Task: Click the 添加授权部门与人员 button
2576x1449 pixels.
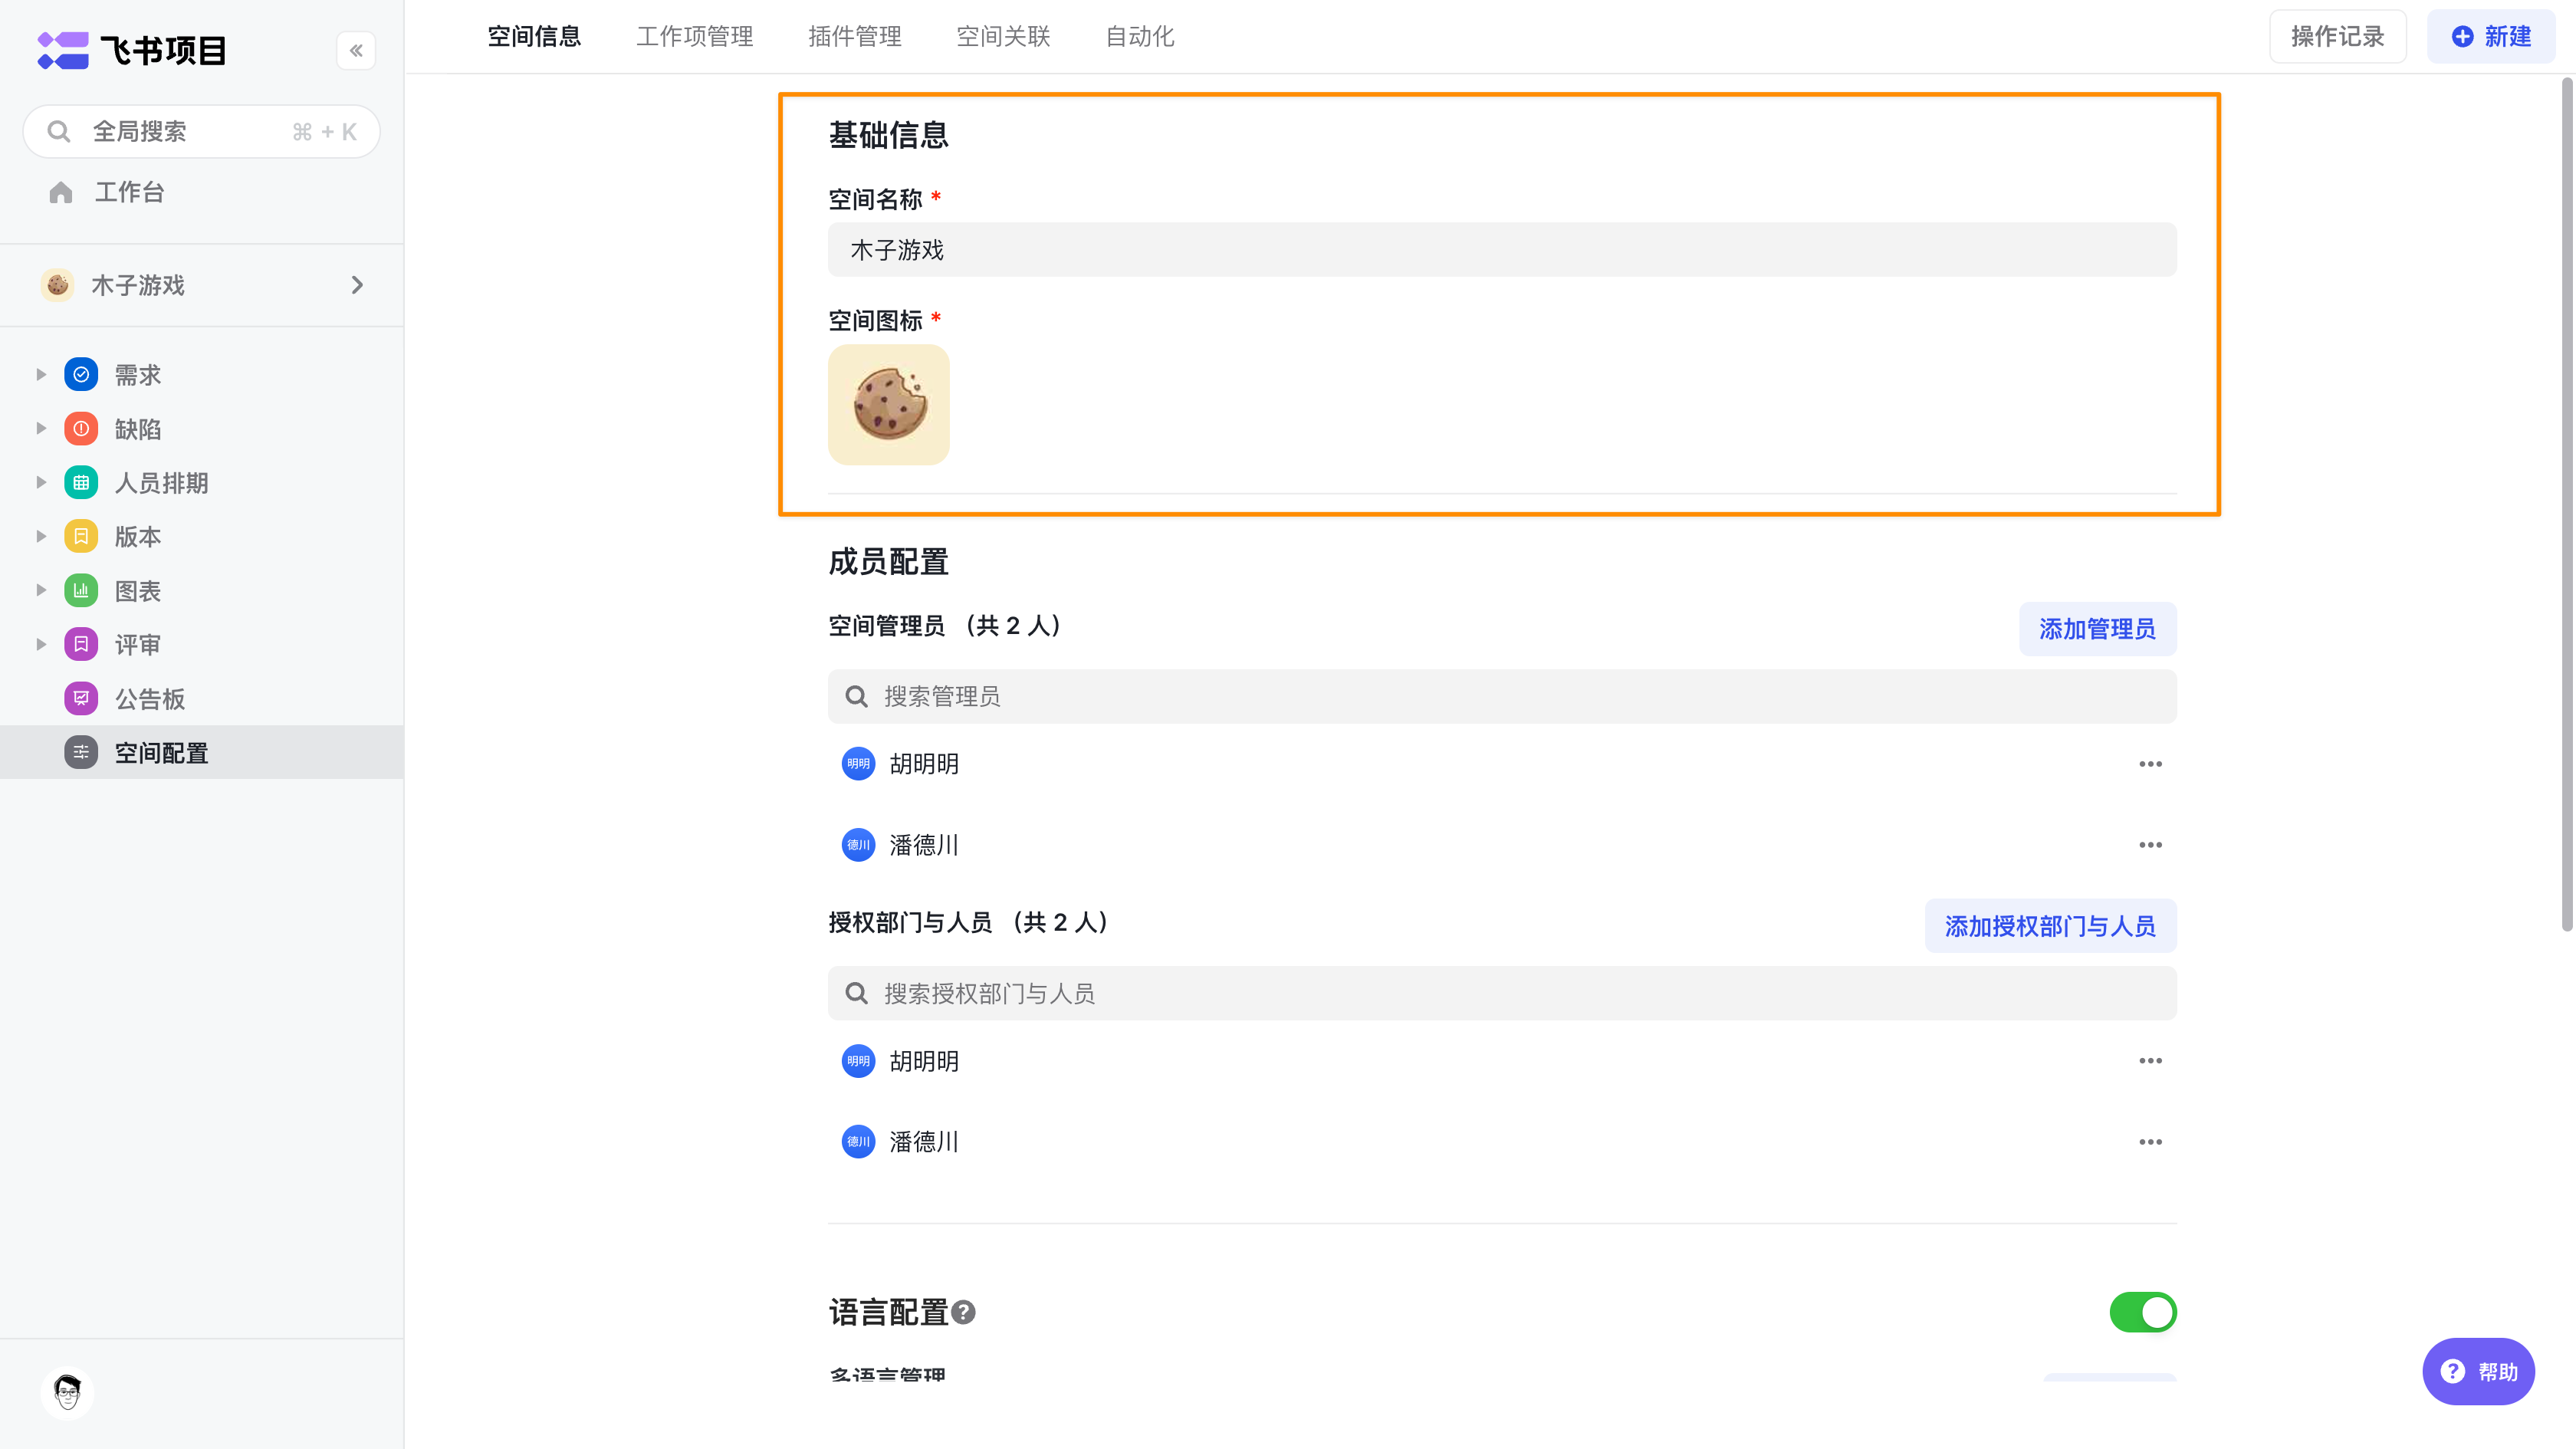Action: coord(2050,925)
